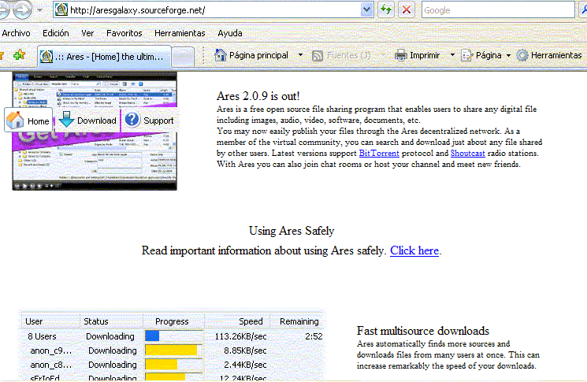Click the 2.44KB/sec speed value
Screen dimensions: 587x382
point(245,365)
